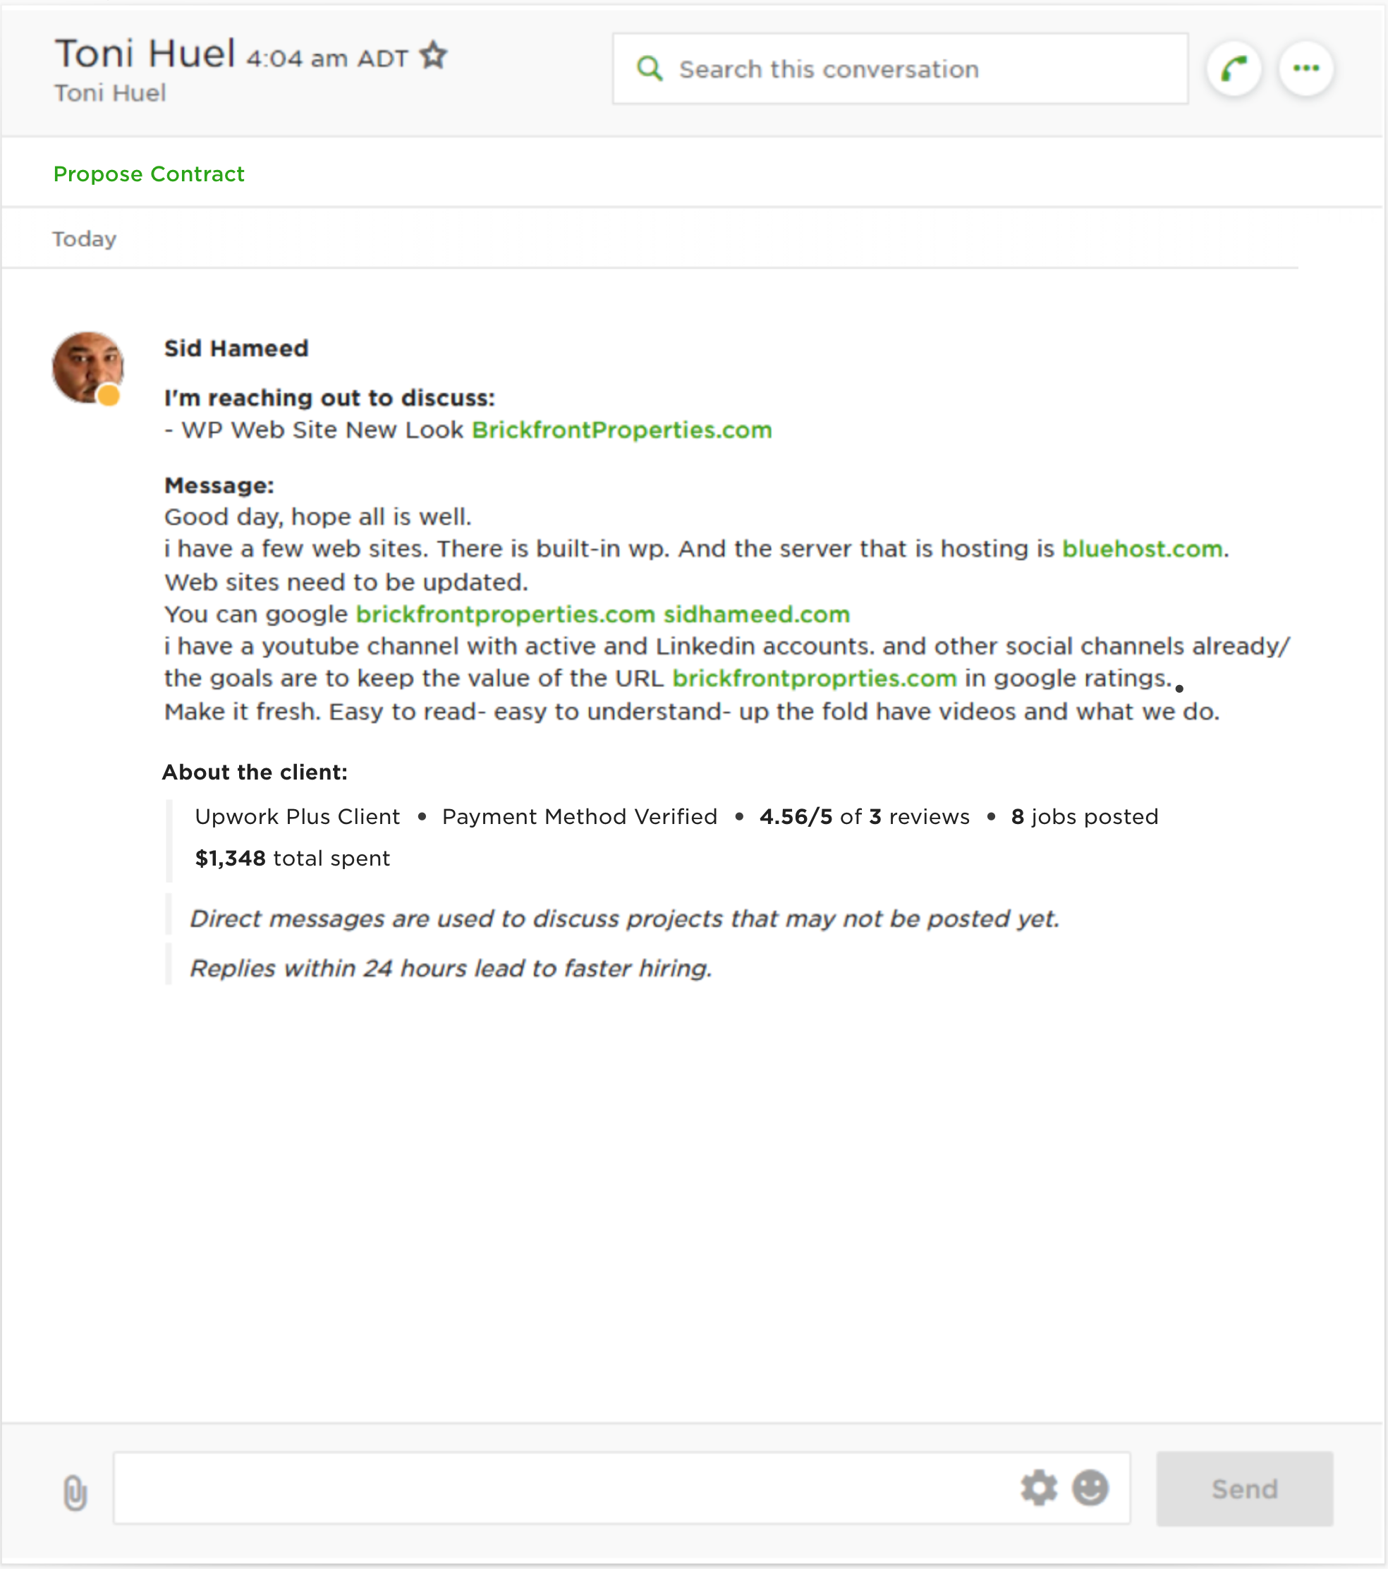This screenshot has height=1569, width=1388.
Task: Click the Sid Hameed sender name
Action: click(x=236, y=349)
